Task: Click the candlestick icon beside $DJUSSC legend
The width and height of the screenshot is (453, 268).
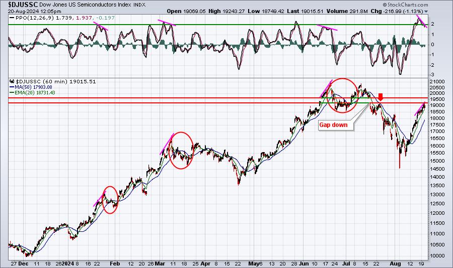Action: (12, 81)
